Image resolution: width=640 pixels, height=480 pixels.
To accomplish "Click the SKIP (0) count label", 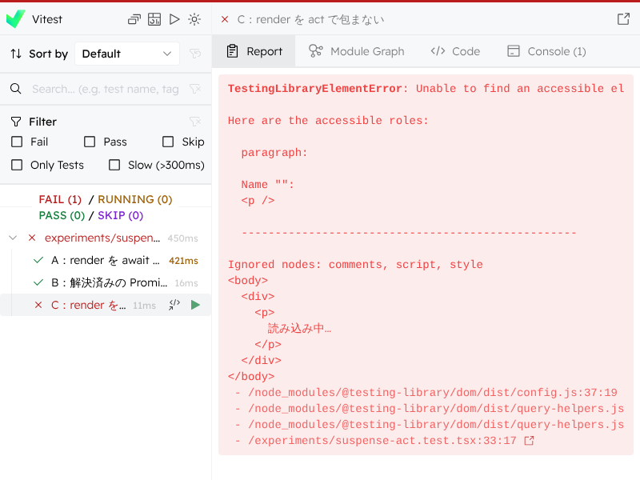I will (121, 215).
